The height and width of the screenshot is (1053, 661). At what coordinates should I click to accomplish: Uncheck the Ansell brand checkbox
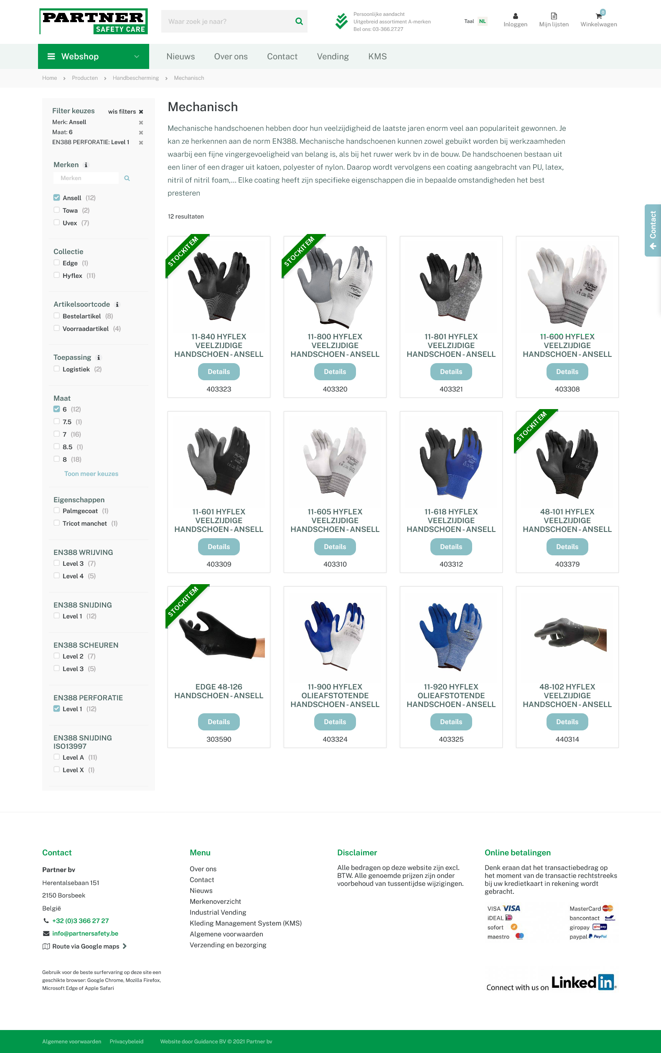(x=56, y=198)
